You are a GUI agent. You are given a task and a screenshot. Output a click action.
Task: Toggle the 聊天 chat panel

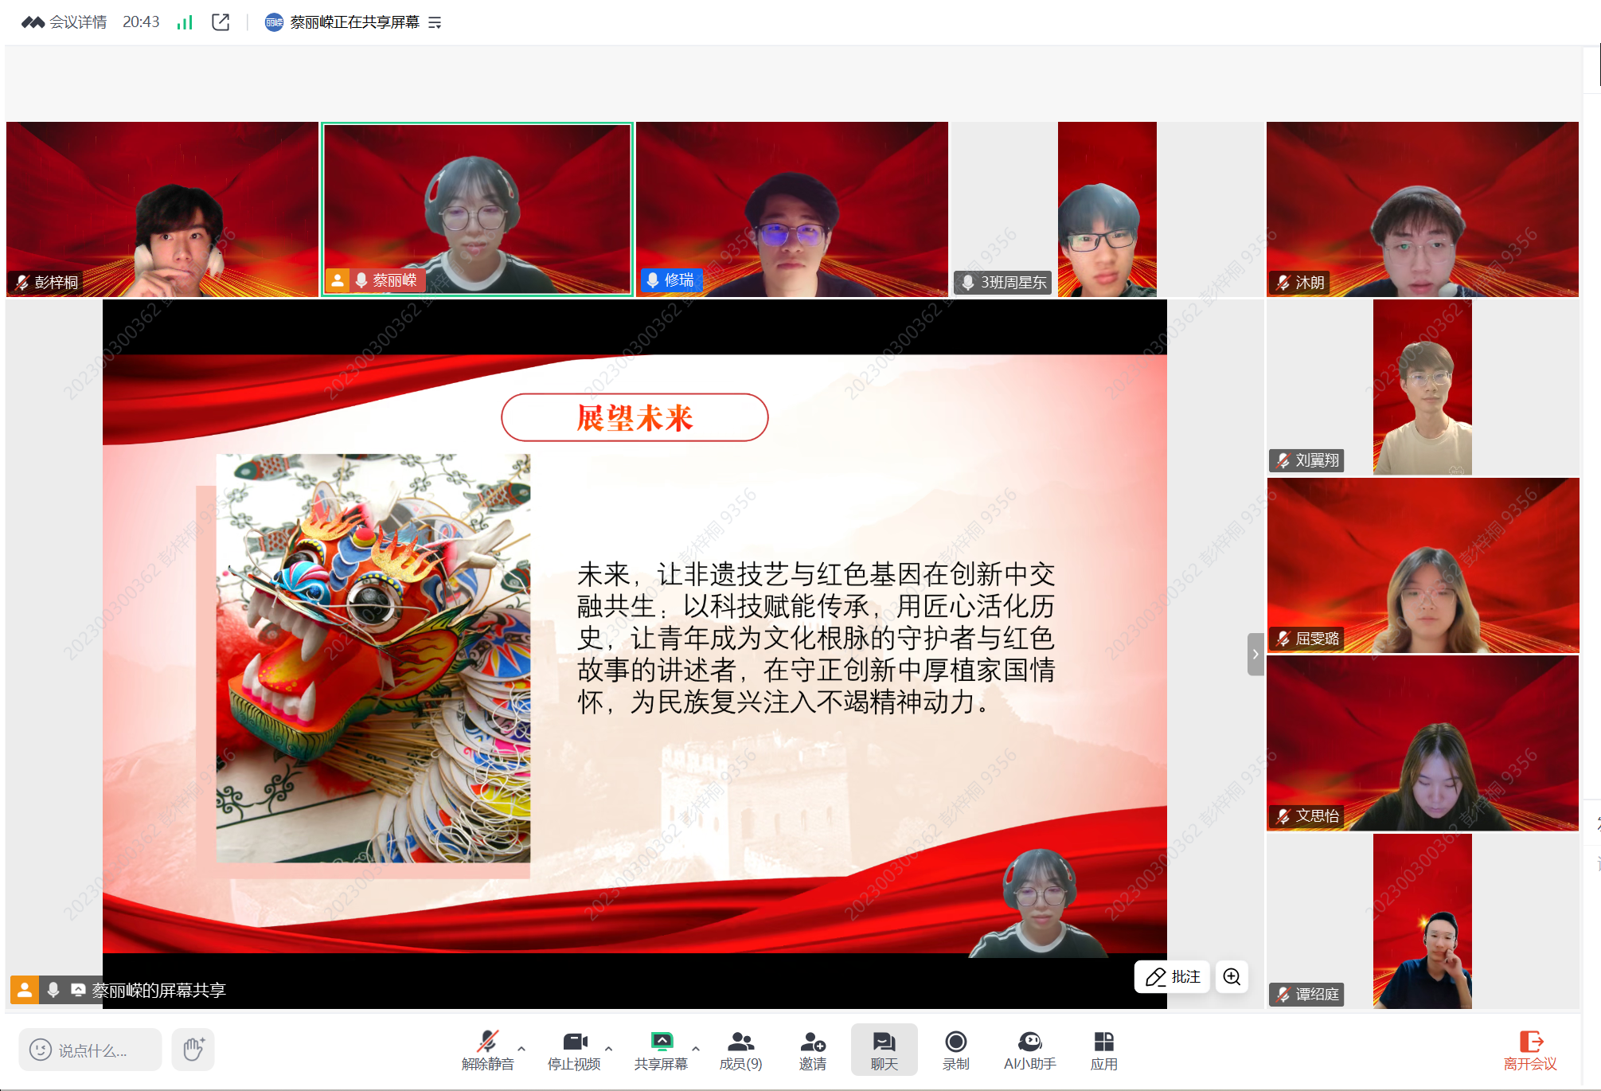click(x=884, y=1050)
